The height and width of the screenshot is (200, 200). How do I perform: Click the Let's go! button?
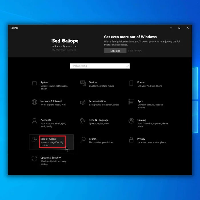coord(115,51)
